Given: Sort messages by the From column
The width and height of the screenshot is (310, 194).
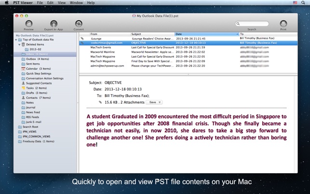Looking at the screenshot, I should [x=110, y=34].
